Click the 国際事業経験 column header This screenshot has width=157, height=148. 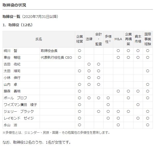148,39
